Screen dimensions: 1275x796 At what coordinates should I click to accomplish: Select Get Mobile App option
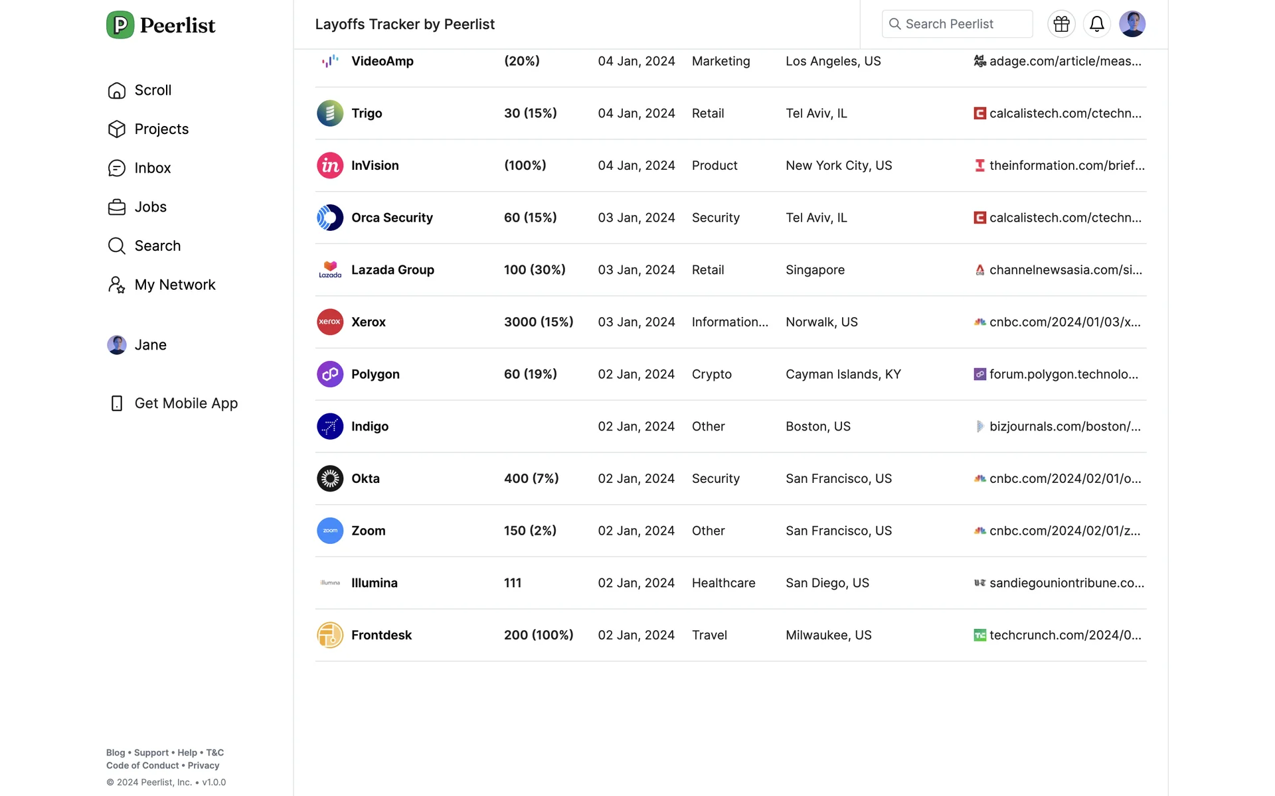point(186,403)
